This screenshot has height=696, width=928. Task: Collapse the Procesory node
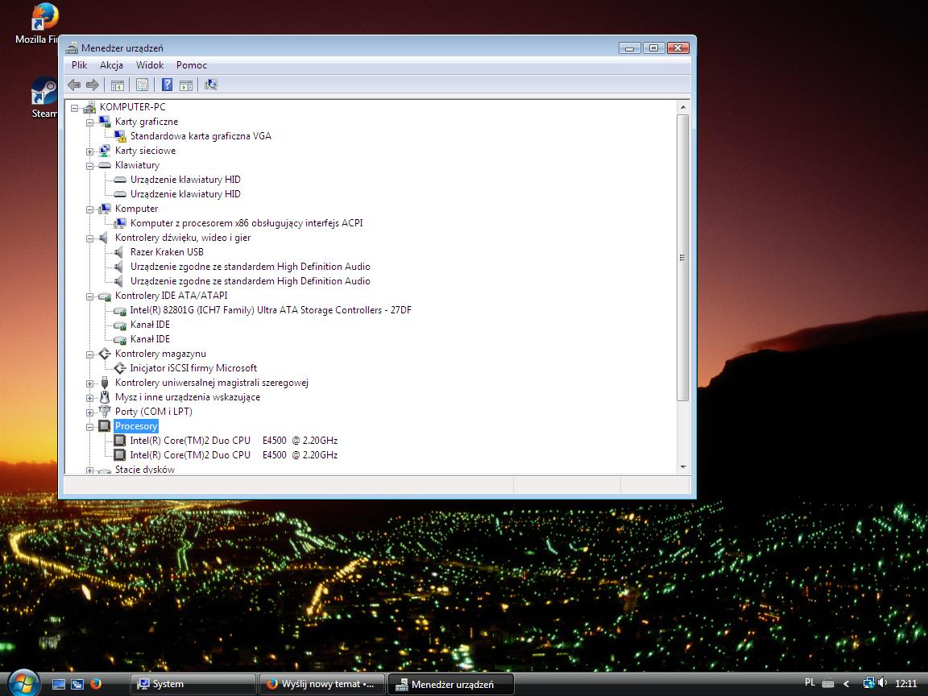coord(90,427)
